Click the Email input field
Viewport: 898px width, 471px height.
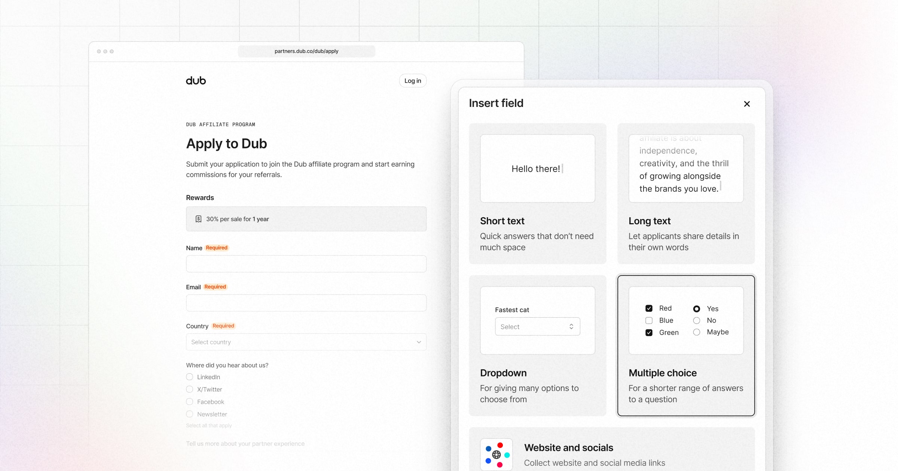click(306, 303)
